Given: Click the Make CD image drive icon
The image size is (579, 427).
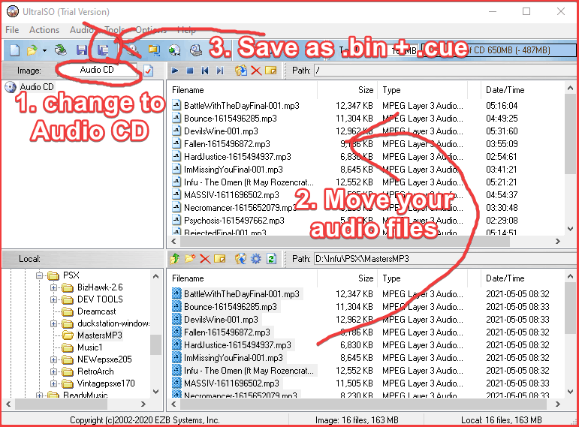Looking at the screenshot, I should [x=196, y=50].
